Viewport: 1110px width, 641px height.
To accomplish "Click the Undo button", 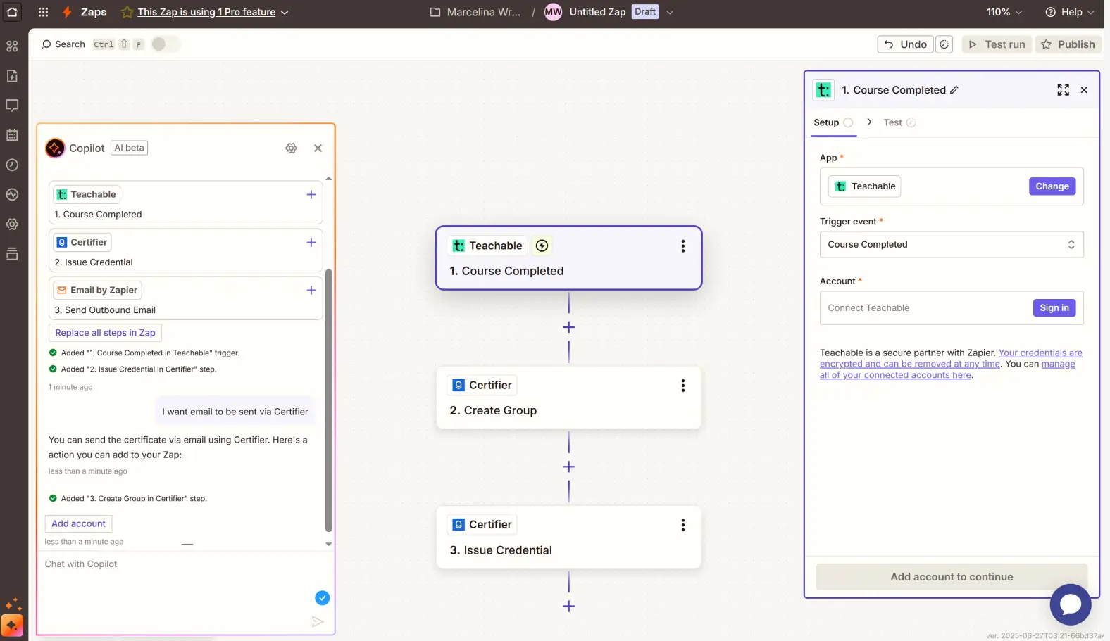I will click(906, 44).
